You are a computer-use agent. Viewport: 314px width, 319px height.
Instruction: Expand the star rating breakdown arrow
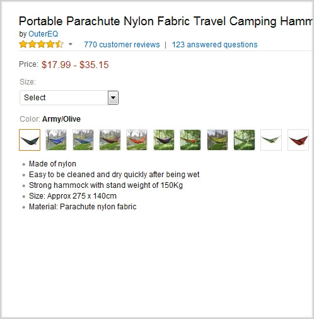tap(71, 44)
